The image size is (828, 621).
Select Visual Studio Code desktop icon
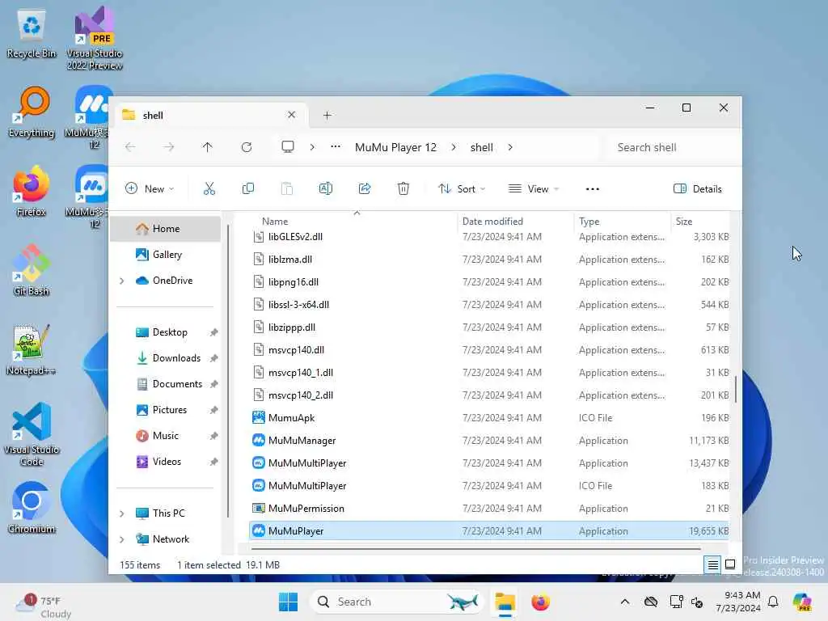tap(32, 434)
